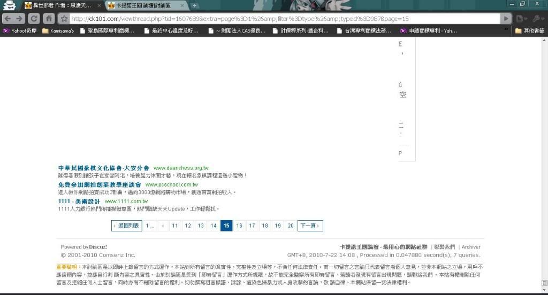Open a new tab with the plus button

pyautogui.click(x=195, y=5)
